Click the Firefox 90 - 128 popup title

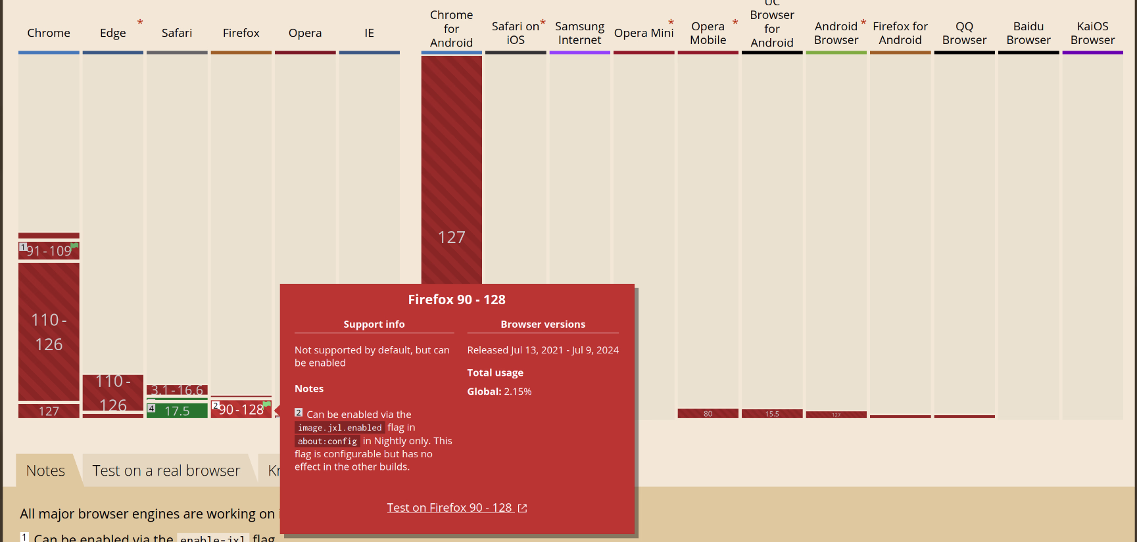point(457,300)
